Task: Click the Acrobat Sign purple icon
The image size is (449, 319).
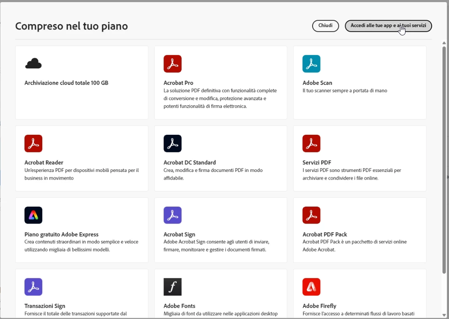Action: click(172, 215)
